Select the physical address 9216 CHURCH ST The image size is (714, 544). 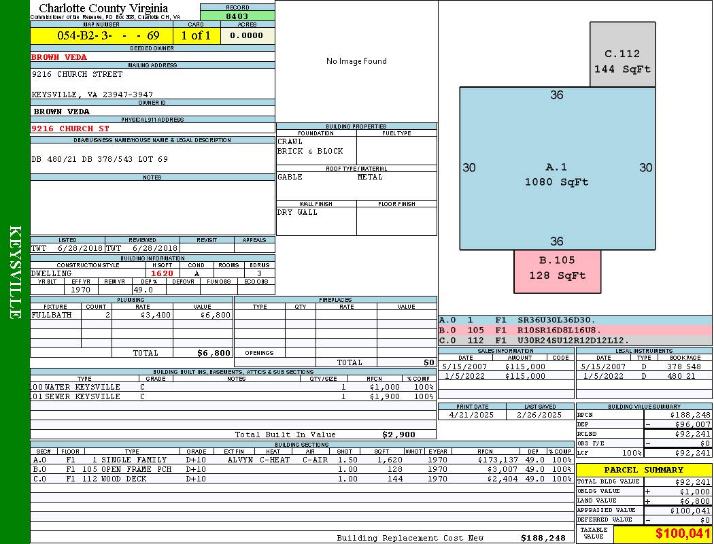[70, 129]
